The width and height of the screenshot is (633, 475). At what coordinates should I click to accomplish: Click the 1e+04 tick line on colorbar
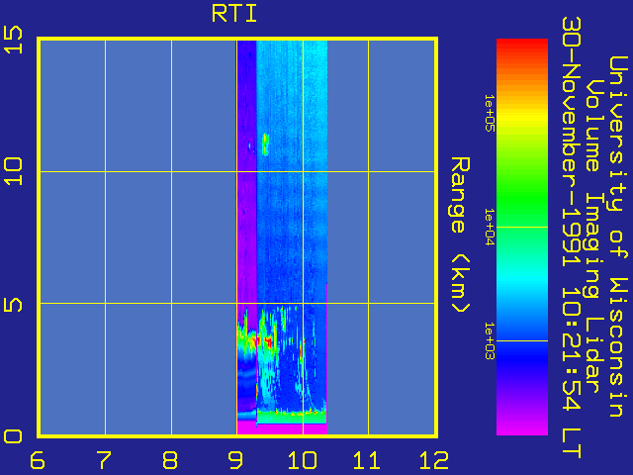522,227
